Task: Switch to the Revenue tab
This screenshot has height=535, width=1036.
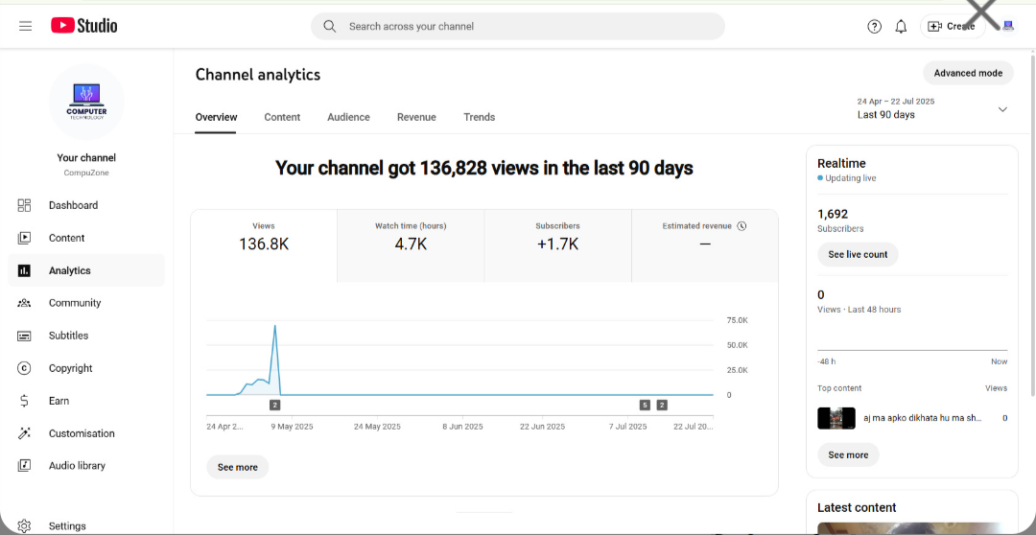Action: 416,117
